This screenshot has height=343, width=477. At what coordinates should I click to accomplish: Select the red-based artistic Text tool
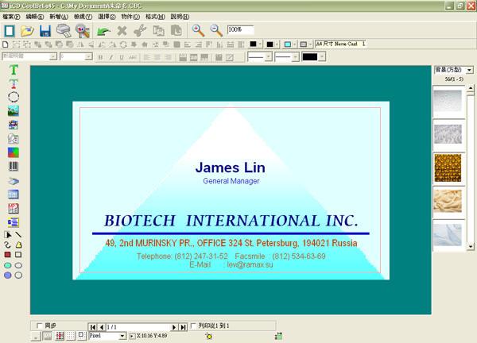point(14,83)
